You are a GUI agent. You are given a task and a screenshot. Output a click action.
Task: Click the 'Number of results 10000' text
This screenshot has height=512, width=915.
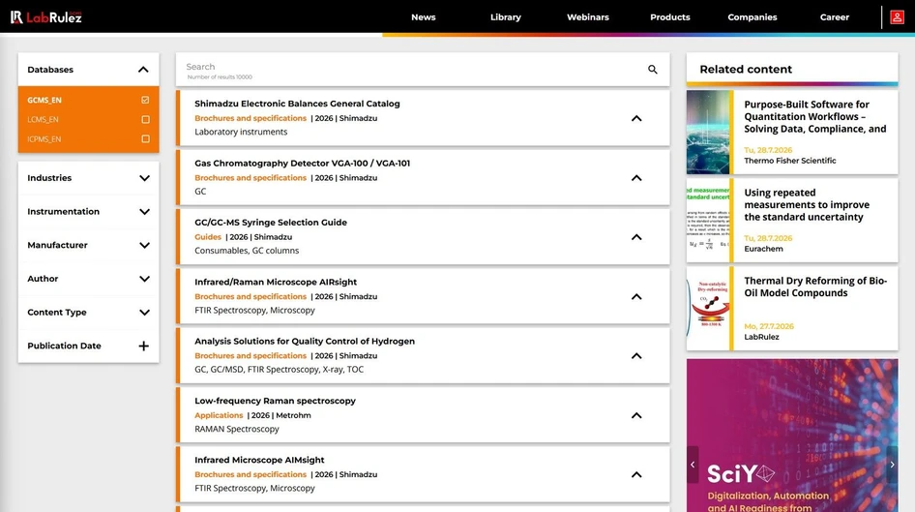(220, 77)
